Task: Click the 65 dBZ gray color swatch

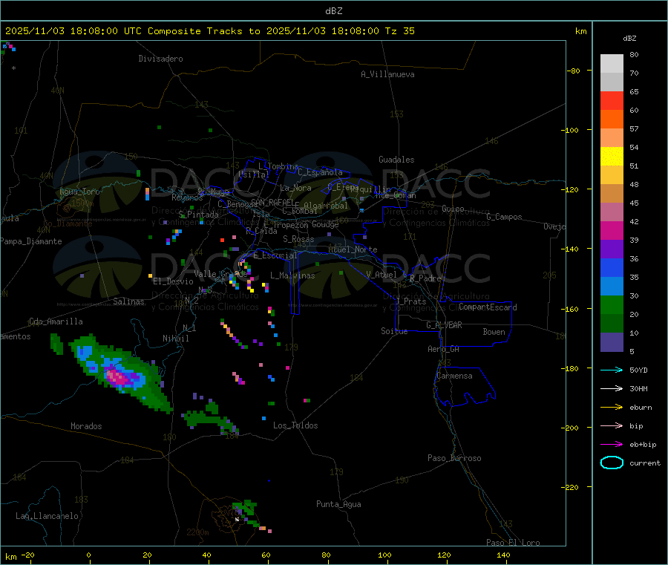Action: [x=612, y=82]
